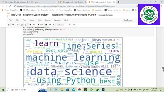Move selected cell down arrow

pyautogui.click(x=34, y=25)
